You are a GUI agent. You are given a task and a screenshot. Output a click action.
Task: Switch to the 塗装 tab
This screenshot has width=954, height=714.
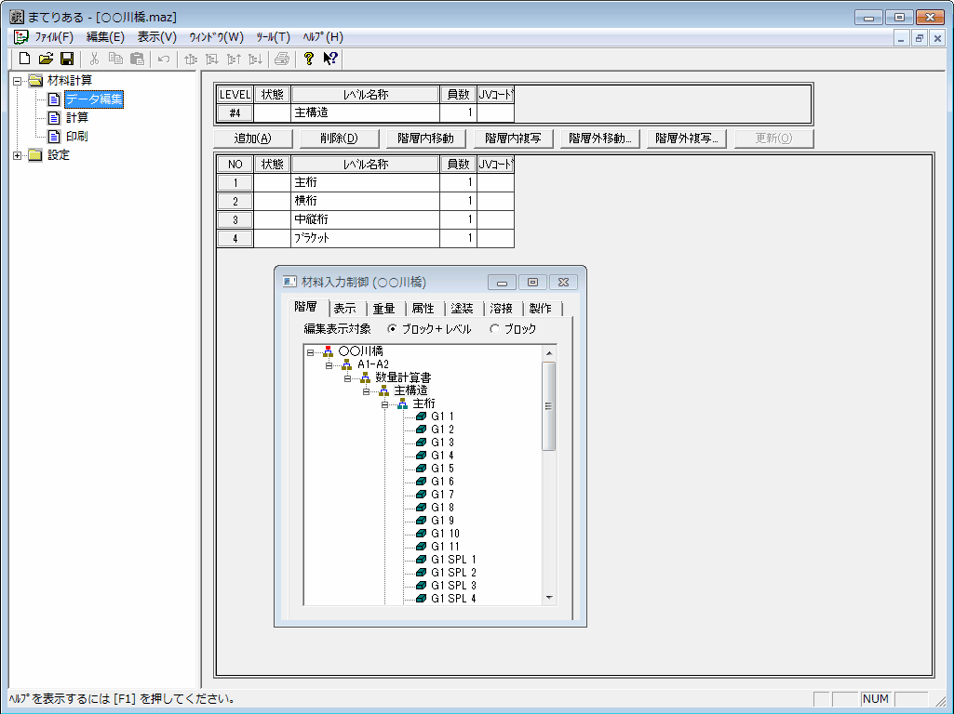tap(462, 309)
